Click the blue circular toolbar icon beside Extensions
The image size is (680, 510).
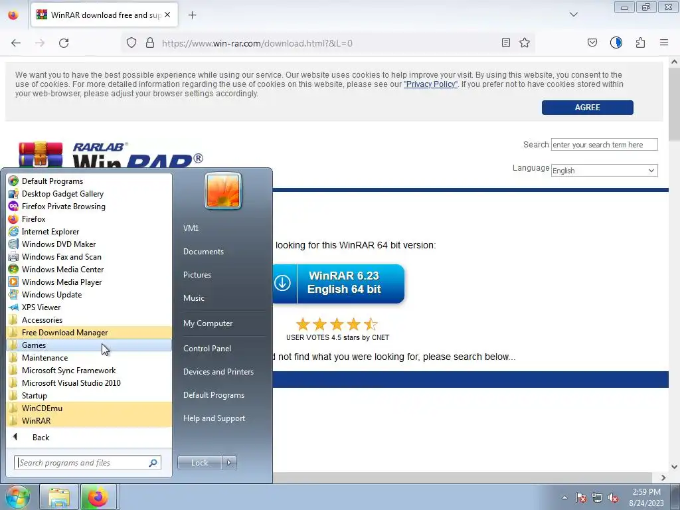pos(616,42)
